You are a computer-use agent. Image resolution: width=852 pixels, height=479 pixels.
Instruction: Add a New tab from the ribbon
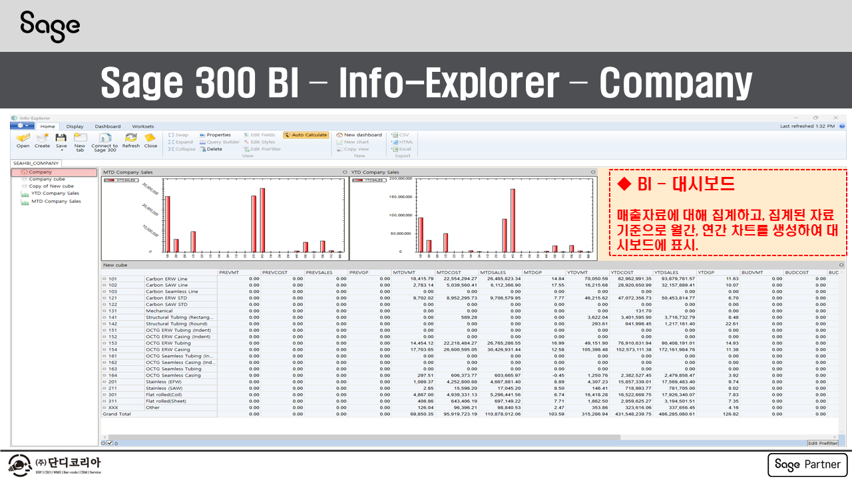(x=80, y=141)
